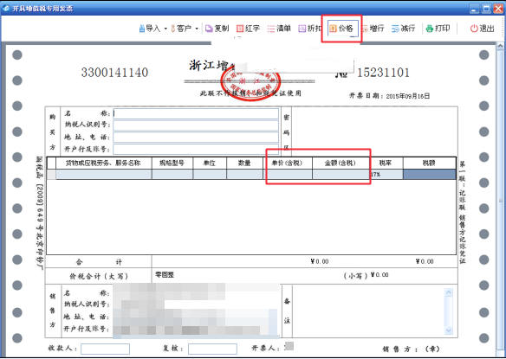Click the 税额 column header
The image size is (506, 359).
point(430,163)
